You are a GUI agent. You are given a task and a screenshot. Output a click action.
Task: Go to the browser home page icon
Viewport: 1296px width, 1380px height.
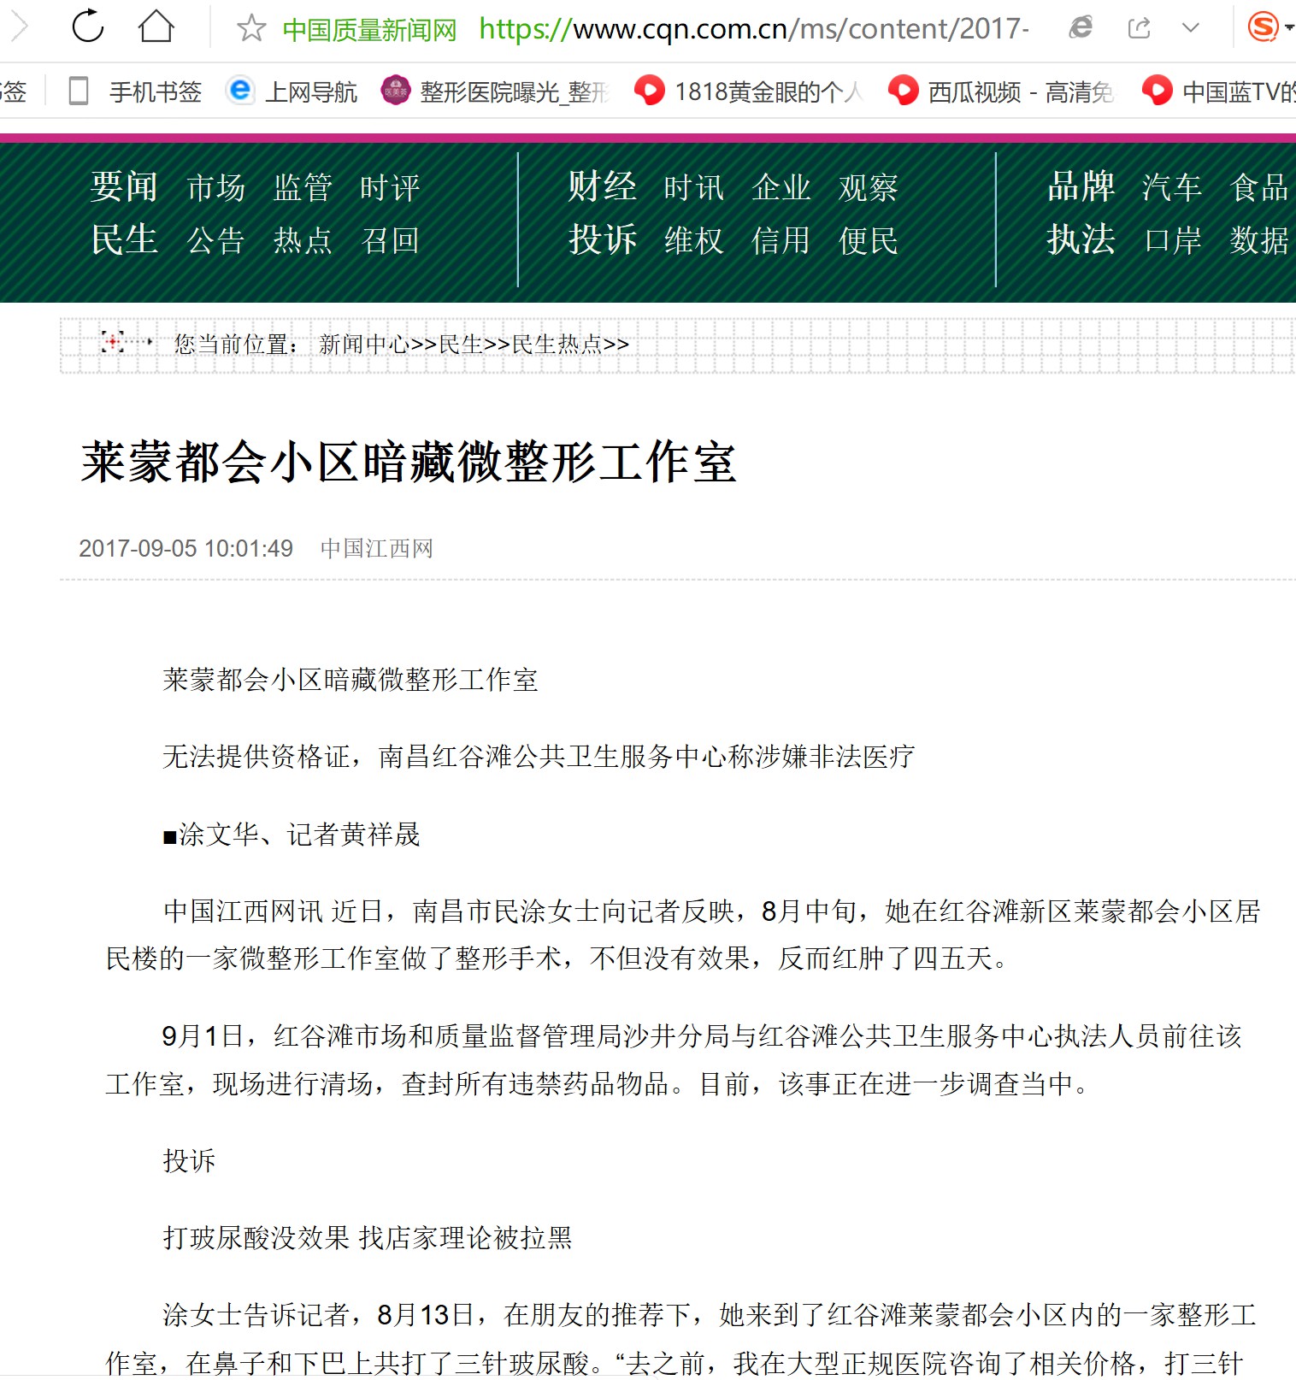(x=156, y=27)
